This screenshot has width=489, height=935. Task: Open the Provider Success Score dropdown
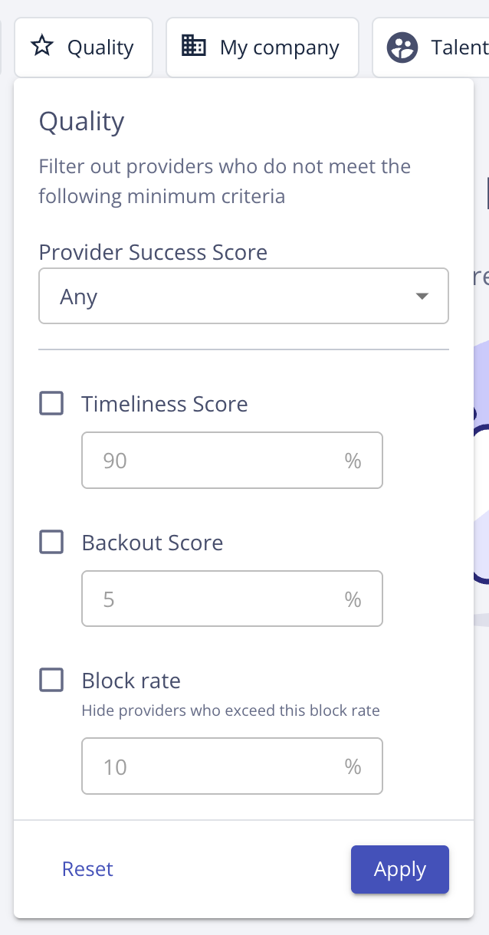tap(243, 297)
